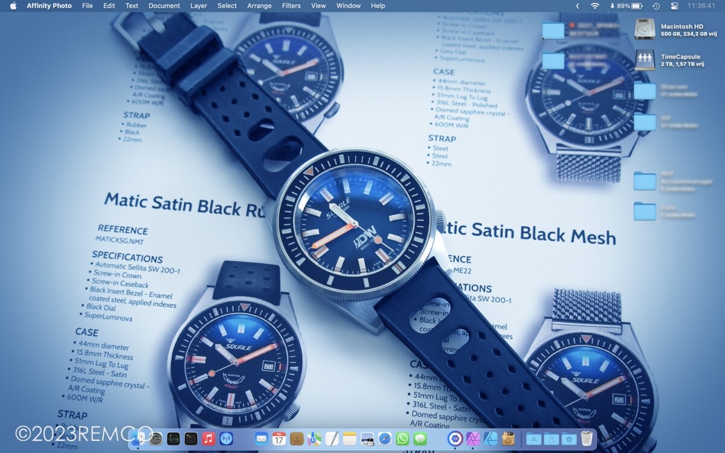Open the Filters menu
Screen dimensions: 725x453
coord(291,5)
